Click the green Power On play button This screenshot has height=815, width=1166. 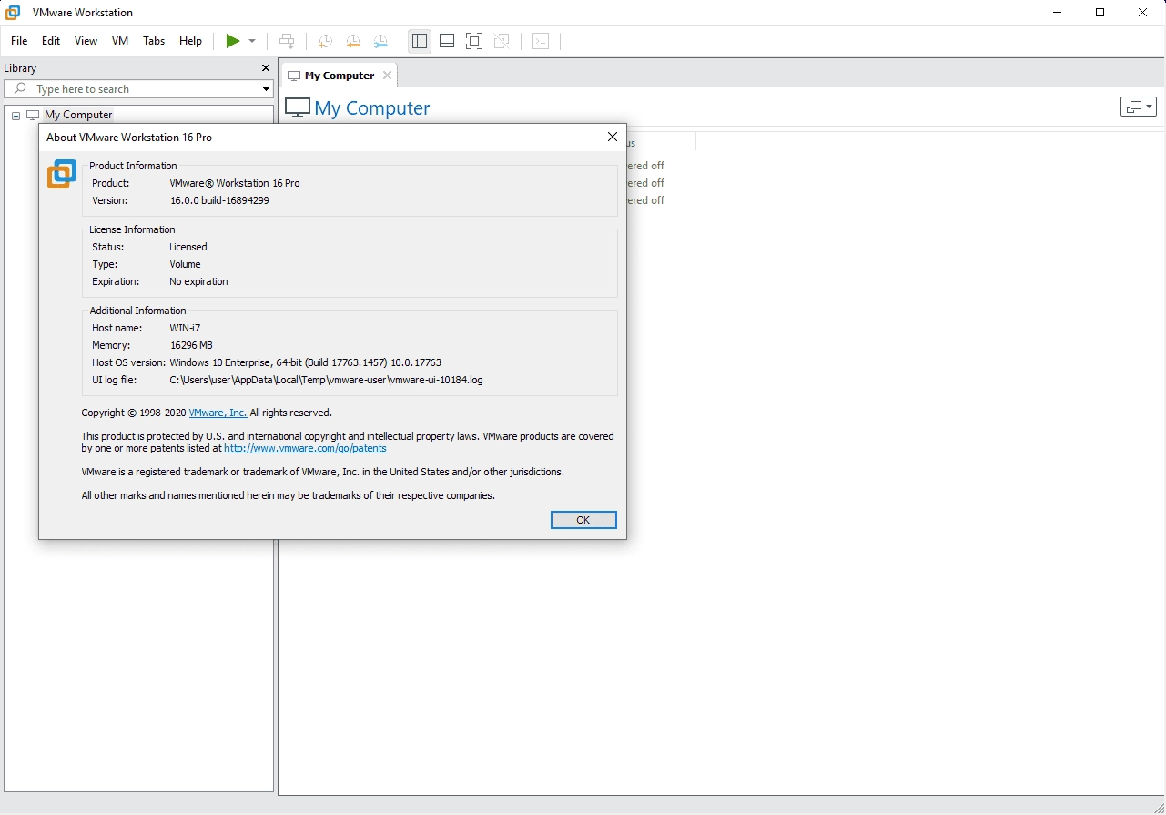[233, 41]
